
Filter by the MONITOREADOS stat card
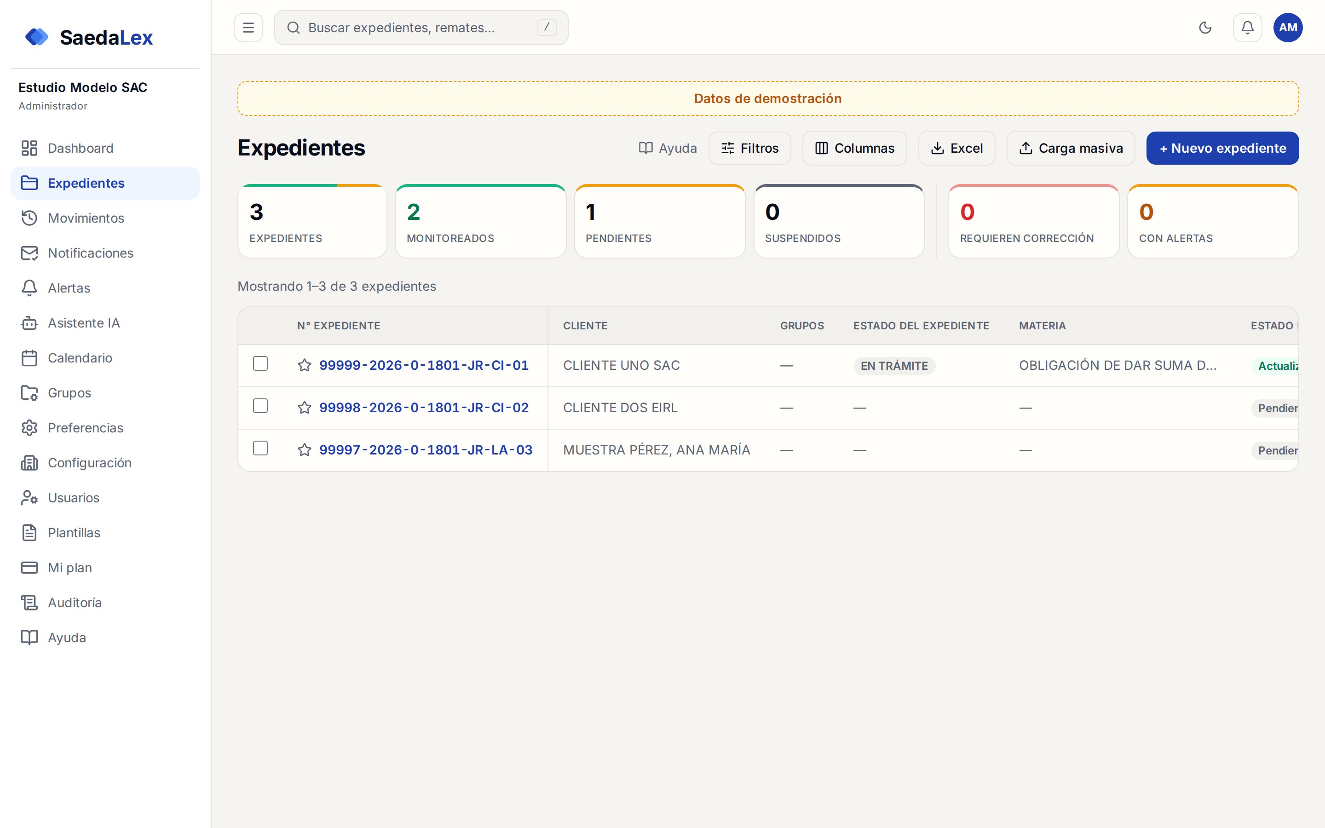[x=480, y=221]
